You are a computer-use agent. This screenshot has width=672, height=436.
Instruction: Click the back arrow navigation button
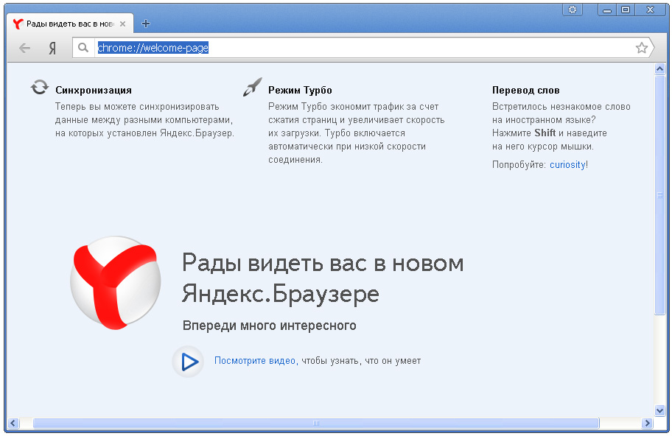pos(25,48)
